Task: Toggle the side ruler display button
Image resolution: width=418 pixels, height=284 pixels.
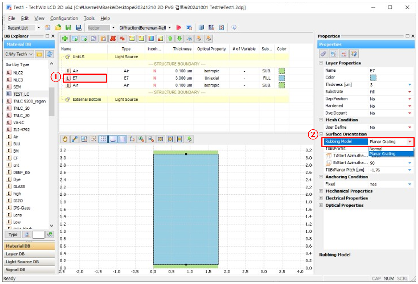Action: (123, 139)
